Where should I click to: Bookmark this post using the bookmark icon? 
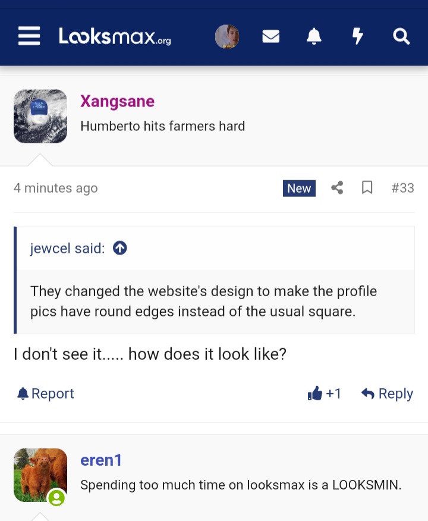pos(367,187)
